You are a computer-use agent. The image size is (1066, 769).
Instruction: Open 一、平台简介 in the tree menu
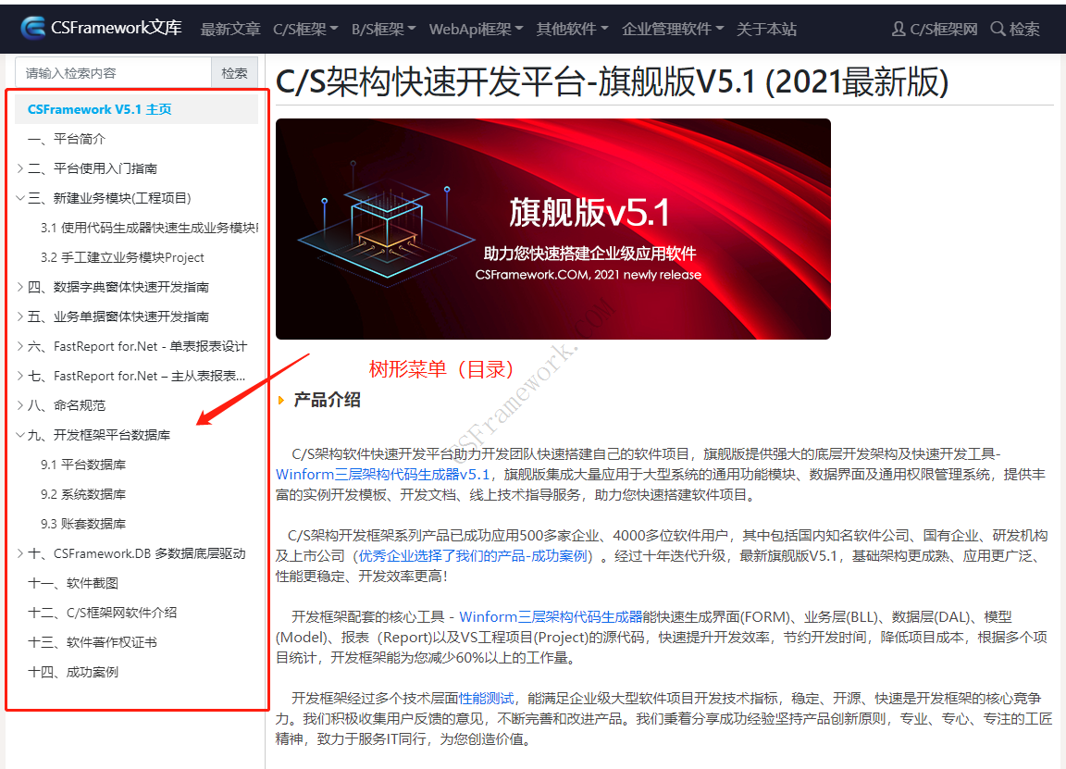coord(67,139)
